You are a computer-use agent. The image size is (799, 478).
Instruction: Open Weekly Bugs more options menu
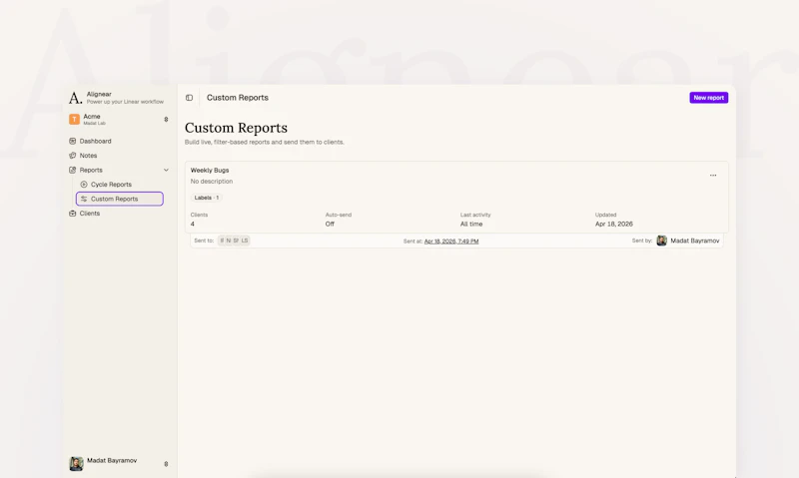pyautogui.click(x=713, y=175)
